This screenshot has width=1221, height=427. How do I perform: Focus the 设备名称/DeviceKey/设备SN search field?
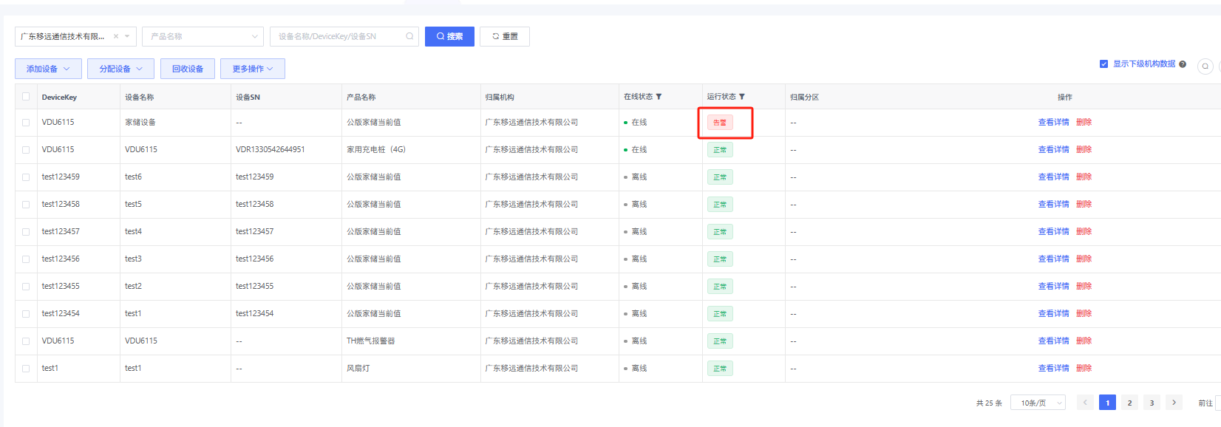[x=339, y=36]
